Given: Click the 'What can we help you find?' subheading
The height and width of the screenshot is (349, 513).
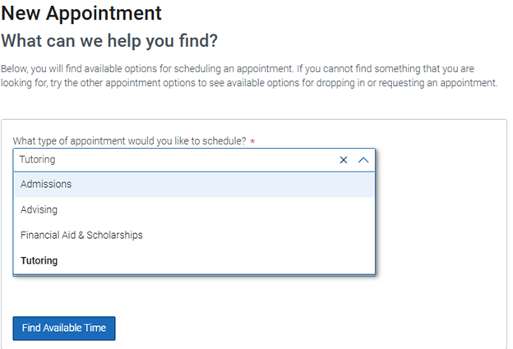Looking at the screenshot, I should point(109,41).
